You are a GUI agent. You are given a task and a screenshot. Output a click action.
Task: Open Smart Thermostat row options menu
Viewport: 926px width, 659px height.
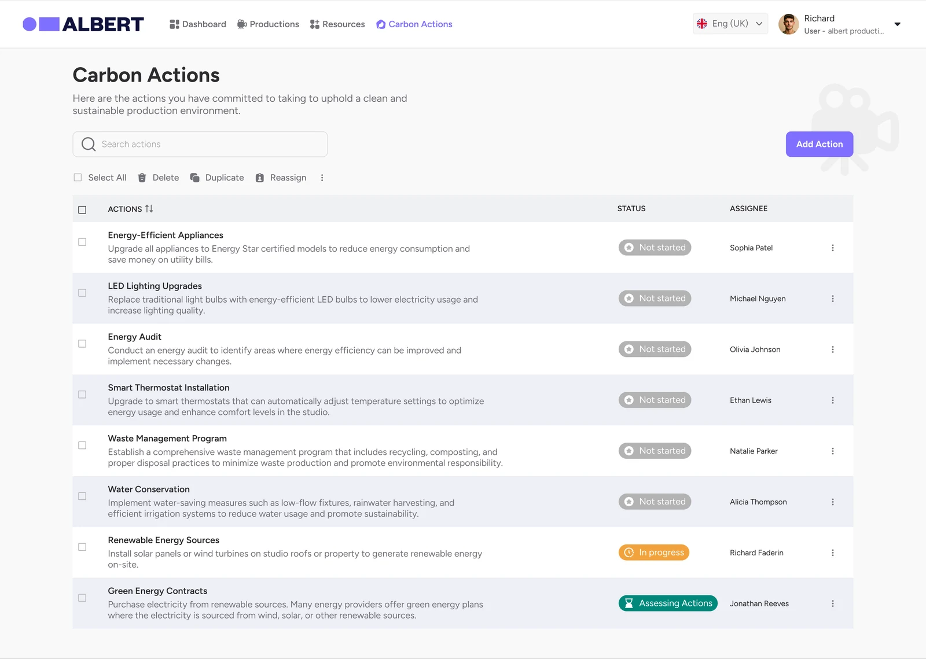833,400
